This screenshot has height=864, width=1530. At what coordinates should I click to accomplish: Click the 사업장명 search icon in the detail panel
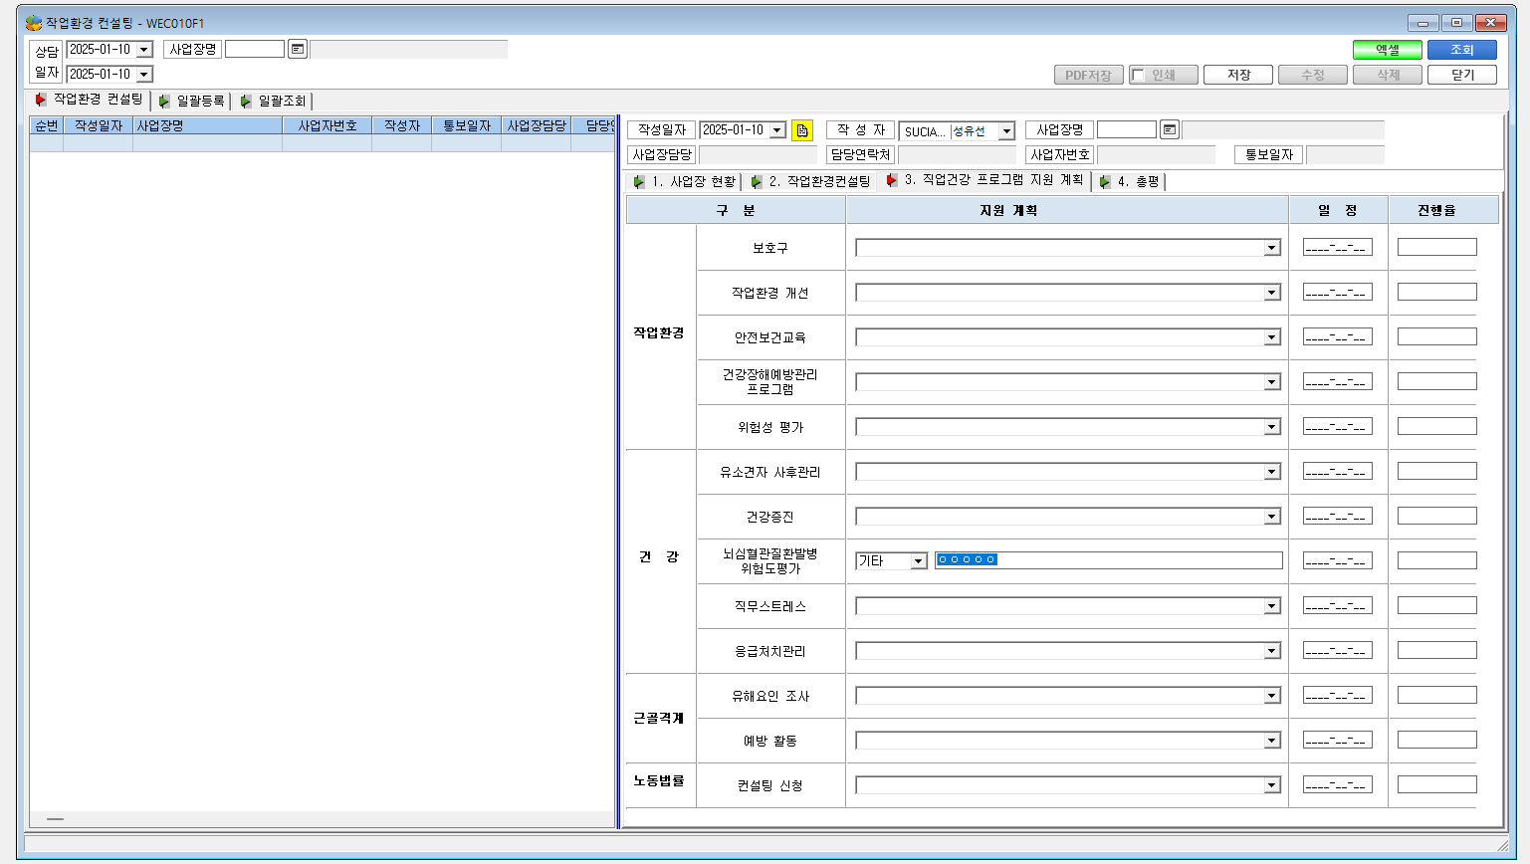point(1170,130)
